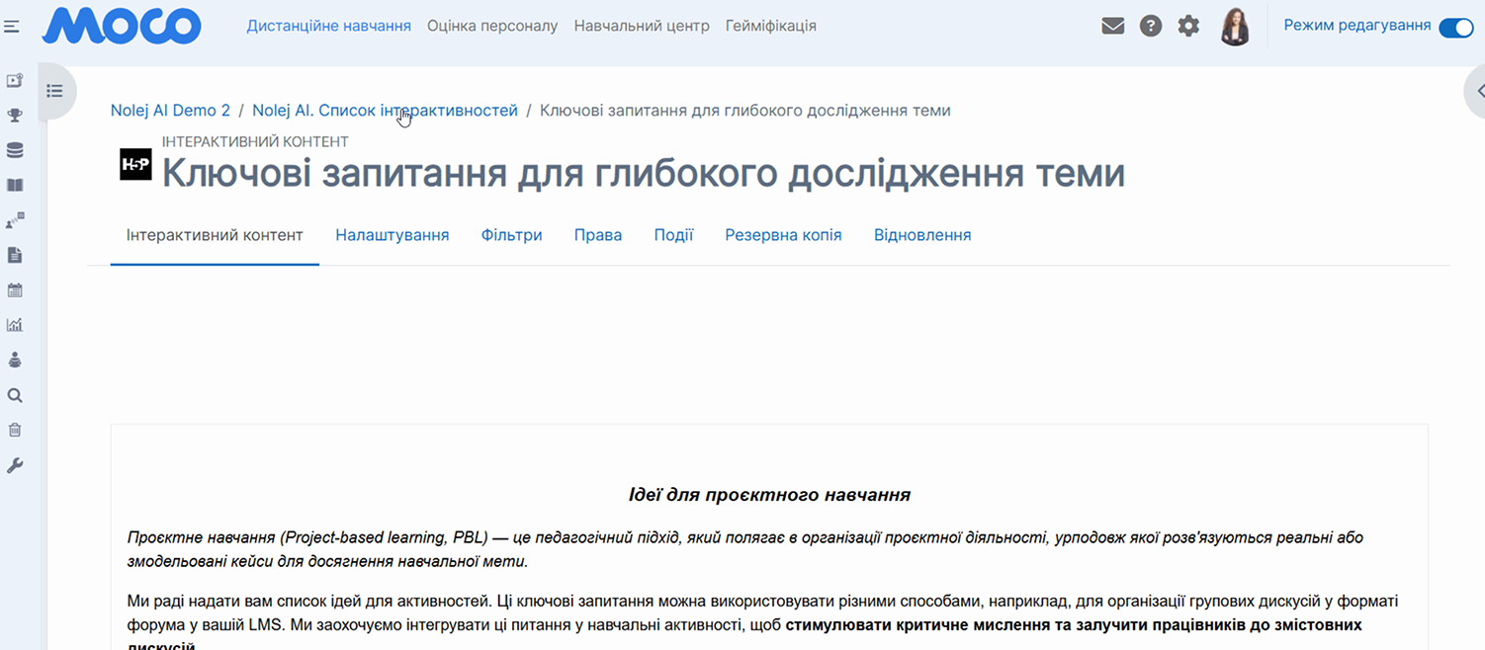1485x650 pixels.
Task: Open settings via the gear icon
Action: pyautogui.click(x=1188, y=27)
